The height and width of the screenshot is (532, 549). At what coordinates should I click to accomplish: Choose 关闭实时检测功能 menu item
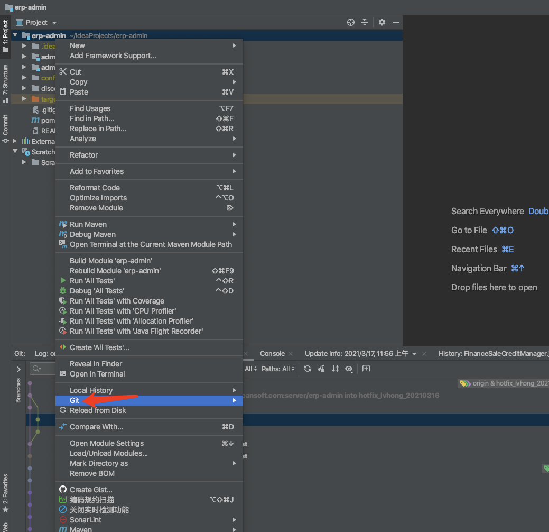tap(149, 510)
